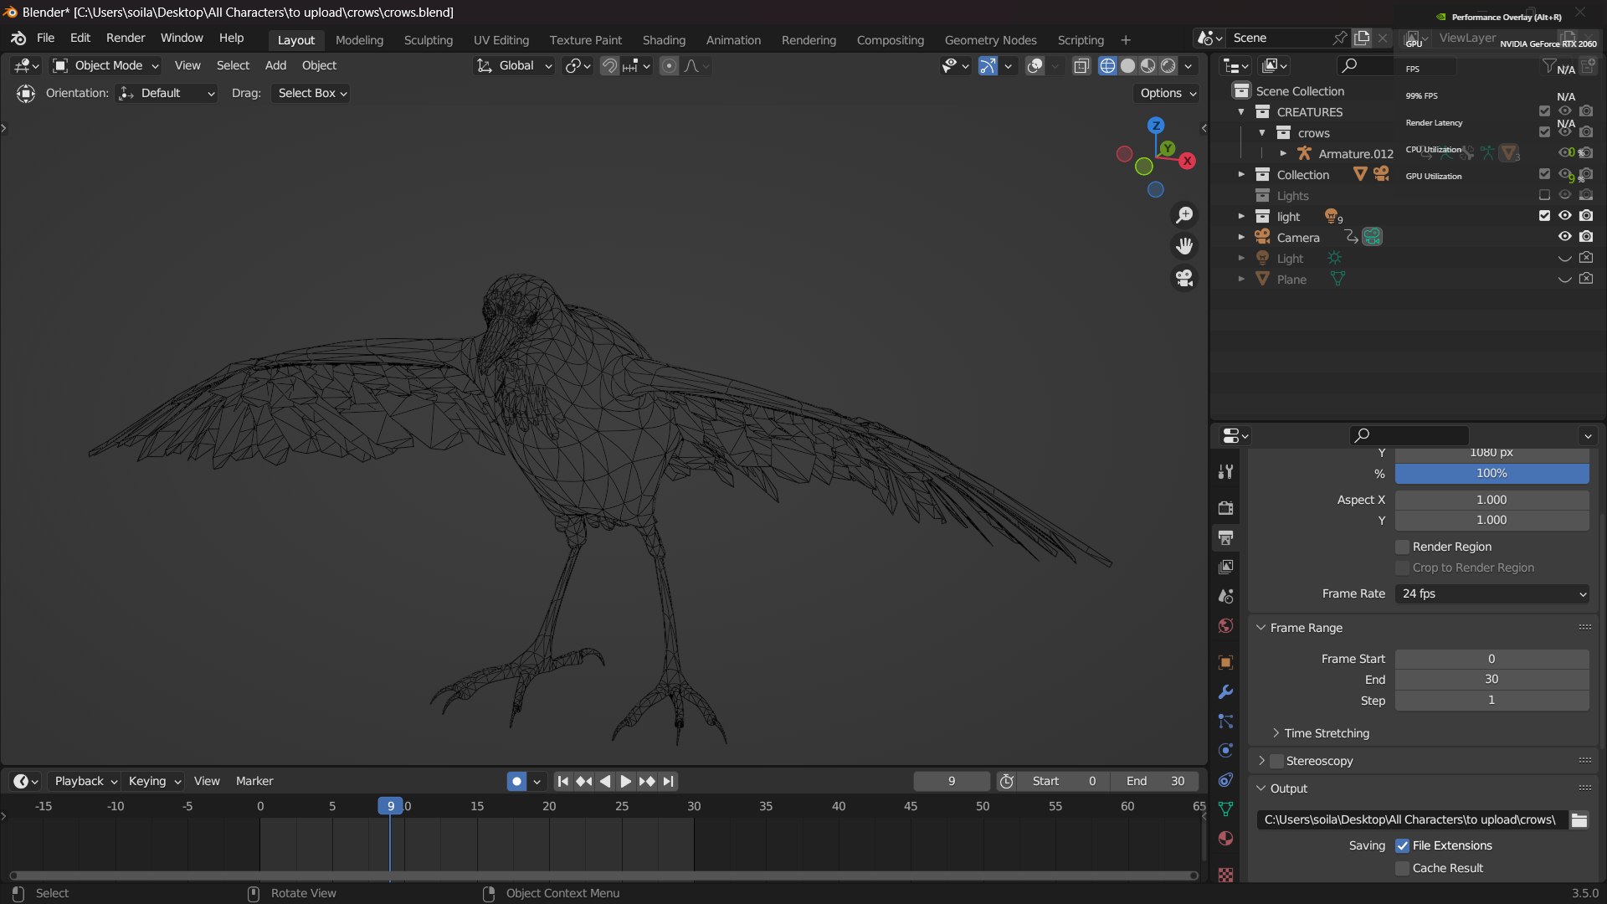Screen dimensions: 1607x904
Task: Toggle light collection exclude checkbox
Action: coord(1544,216)
